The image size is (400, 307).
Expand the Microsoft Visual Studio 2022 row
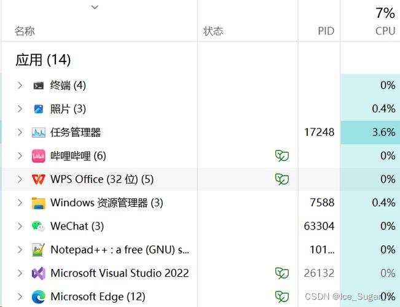click(x=20, y=273)
